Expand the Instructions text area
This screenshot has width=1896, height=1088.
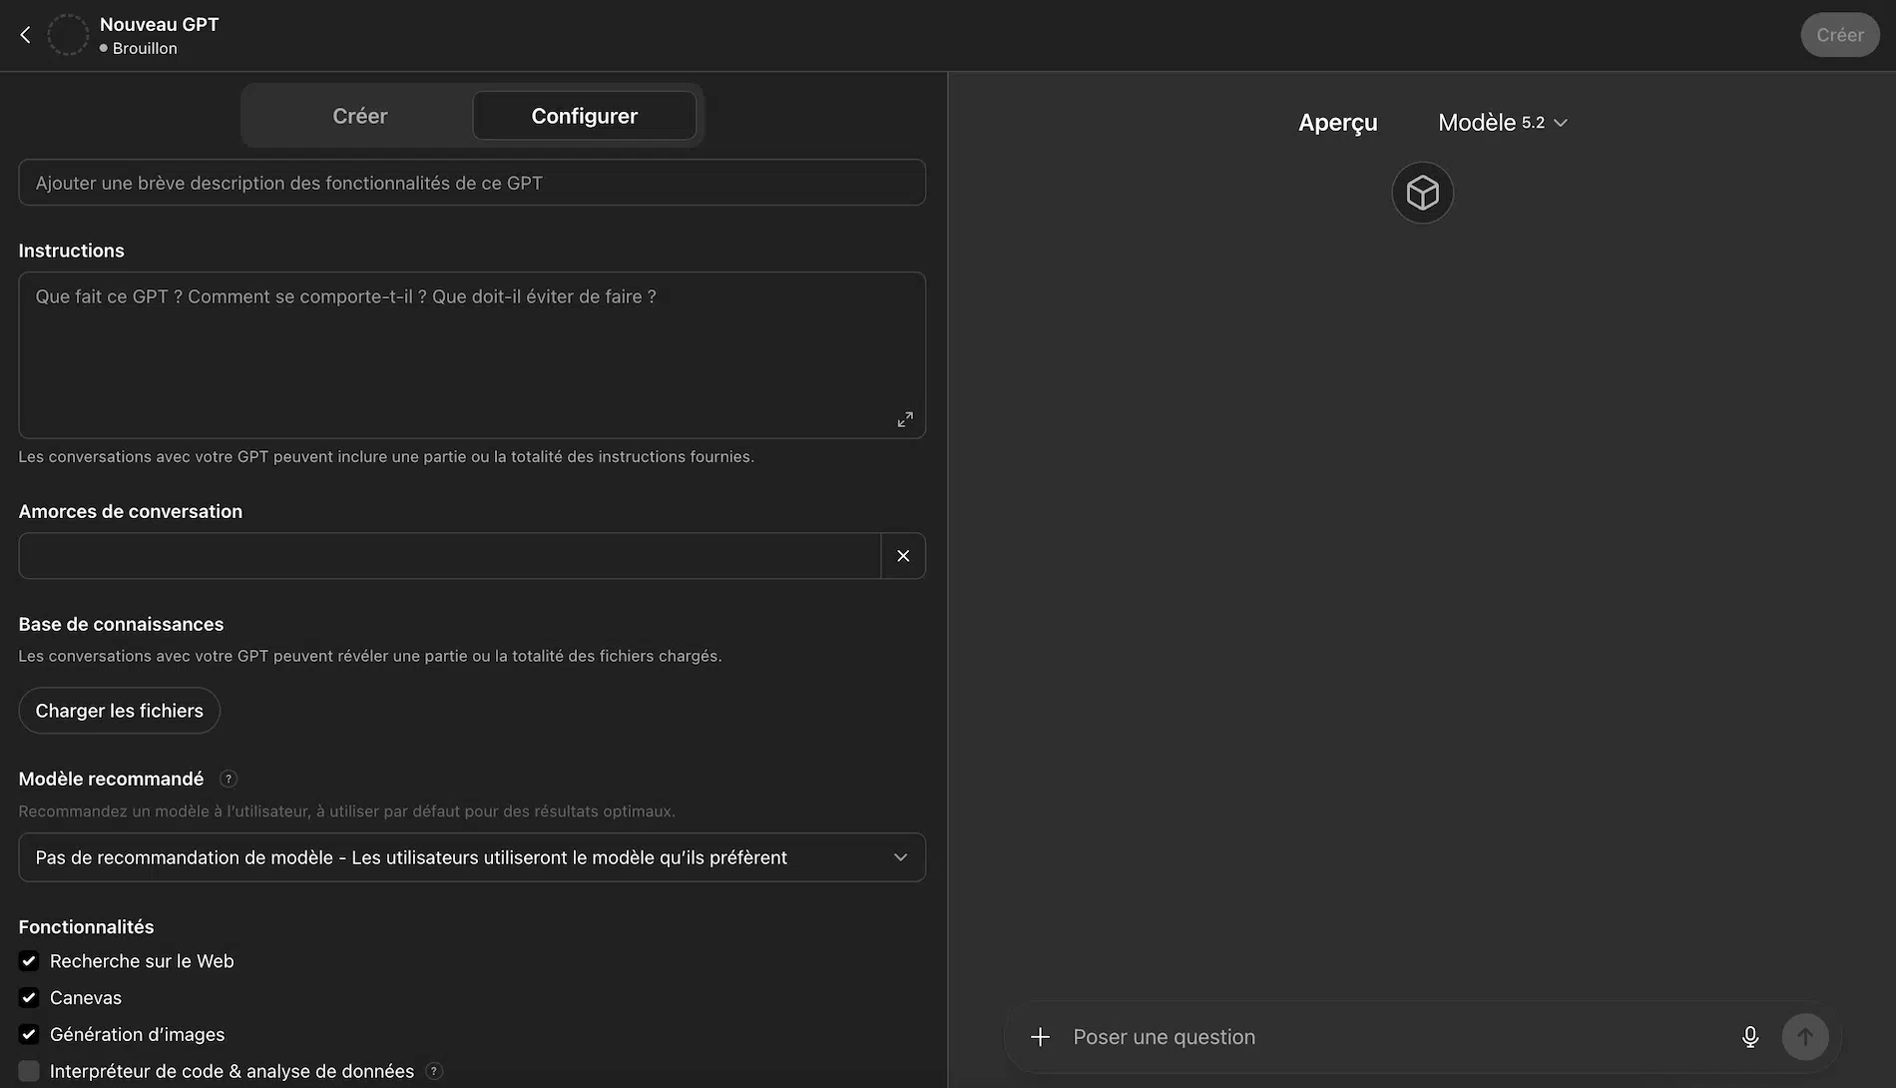[904, 418]
